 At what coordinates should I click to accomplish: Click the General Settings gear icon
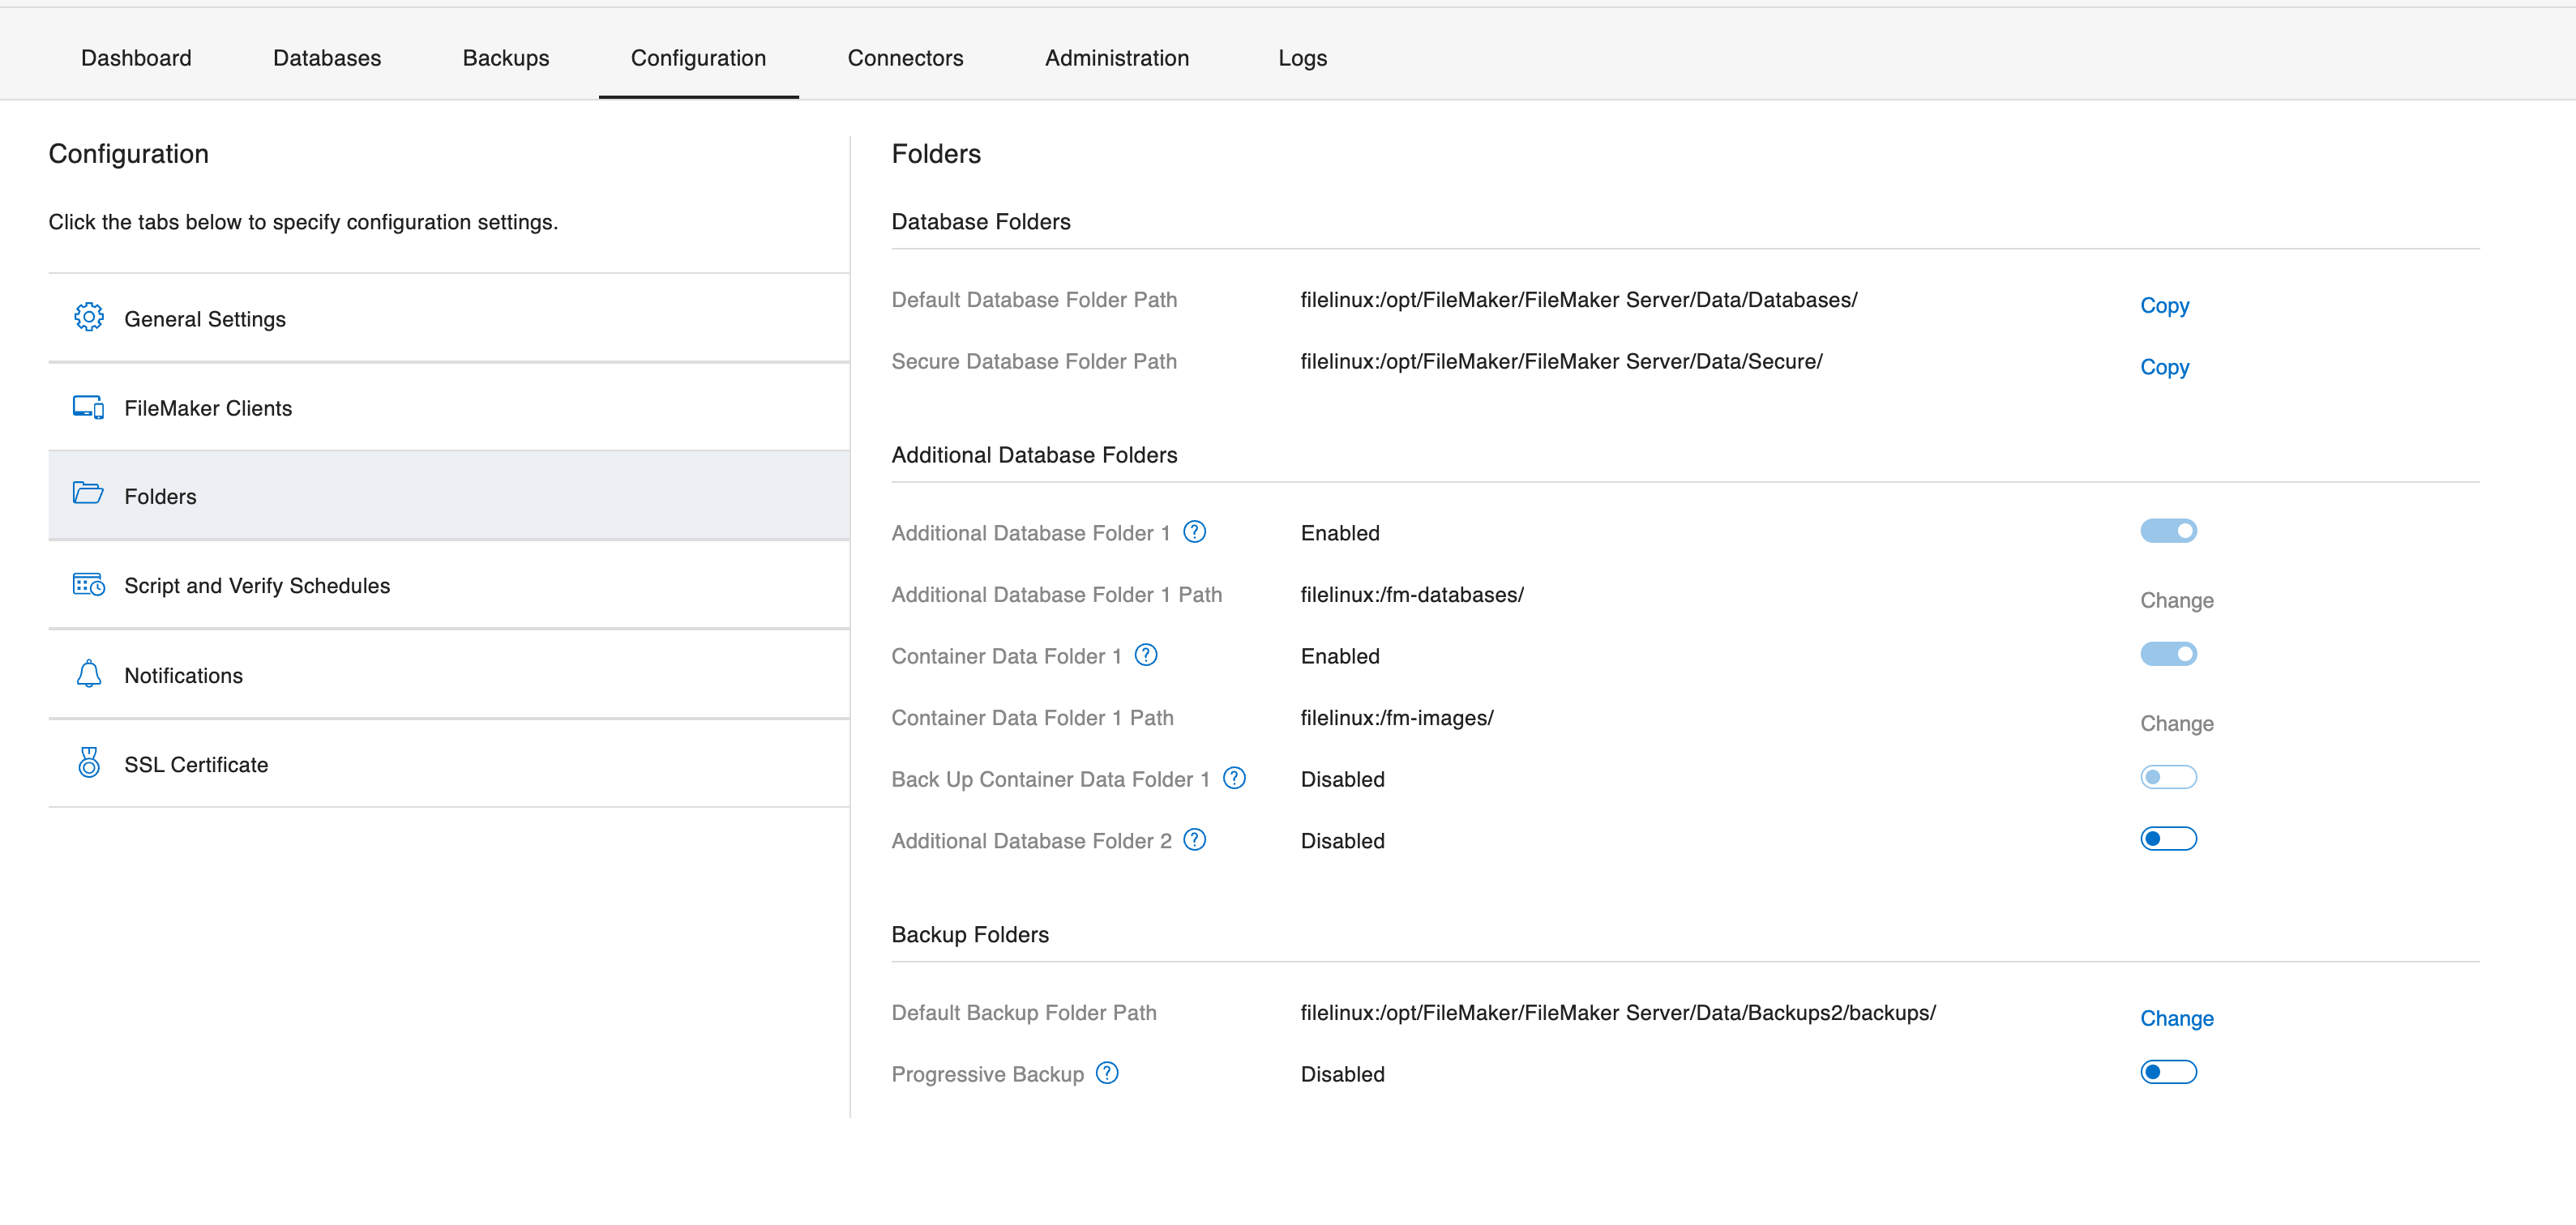(88, 318)
